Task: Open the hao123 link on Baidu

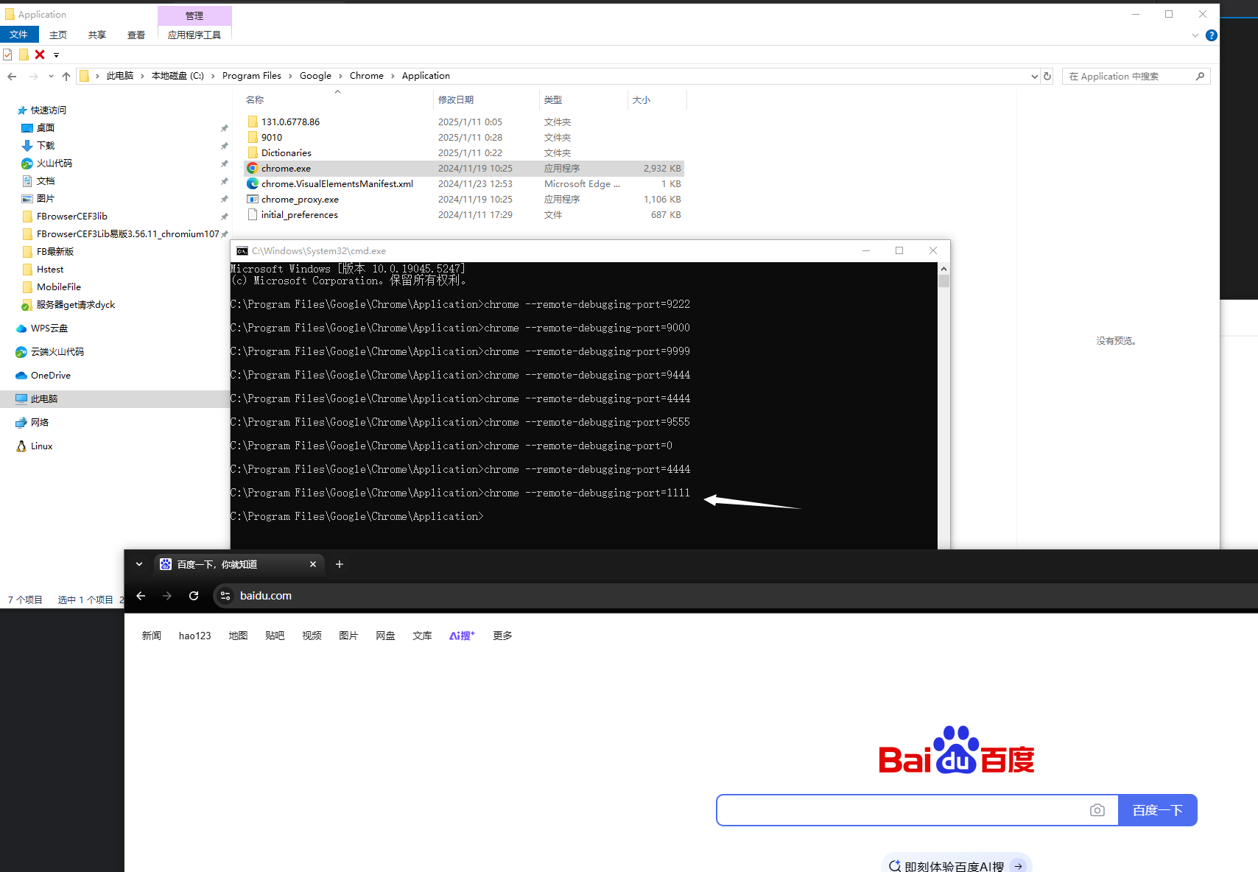Action: pos(194,635)
